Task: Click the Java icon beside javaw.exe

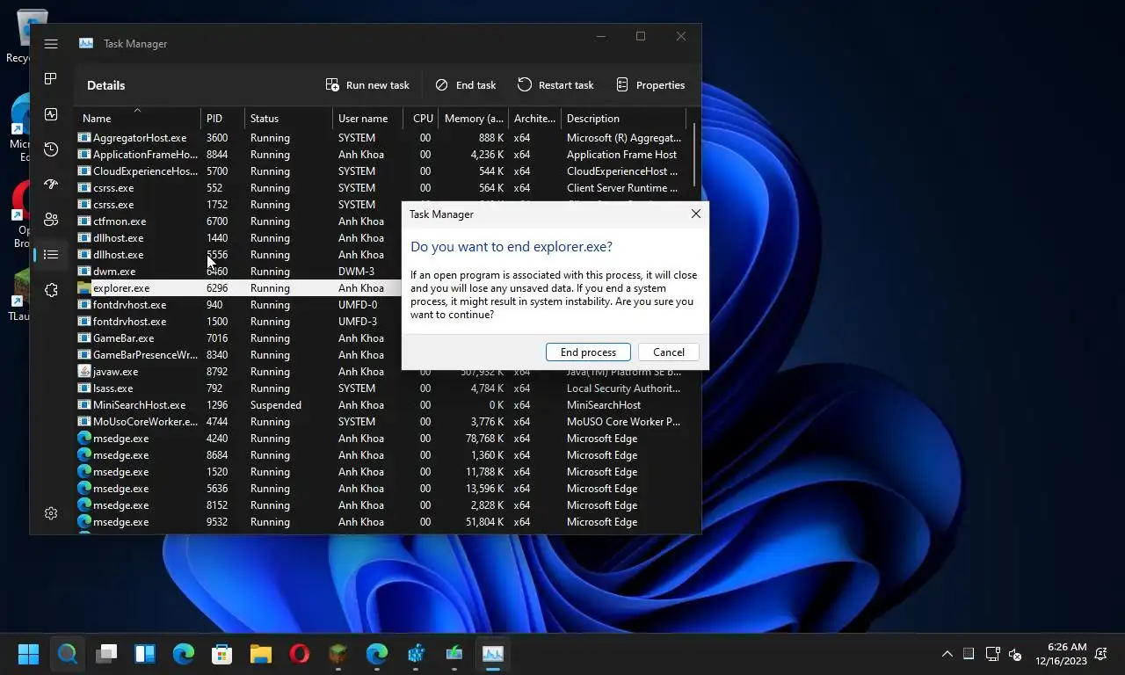Action: tap(84, 372)
